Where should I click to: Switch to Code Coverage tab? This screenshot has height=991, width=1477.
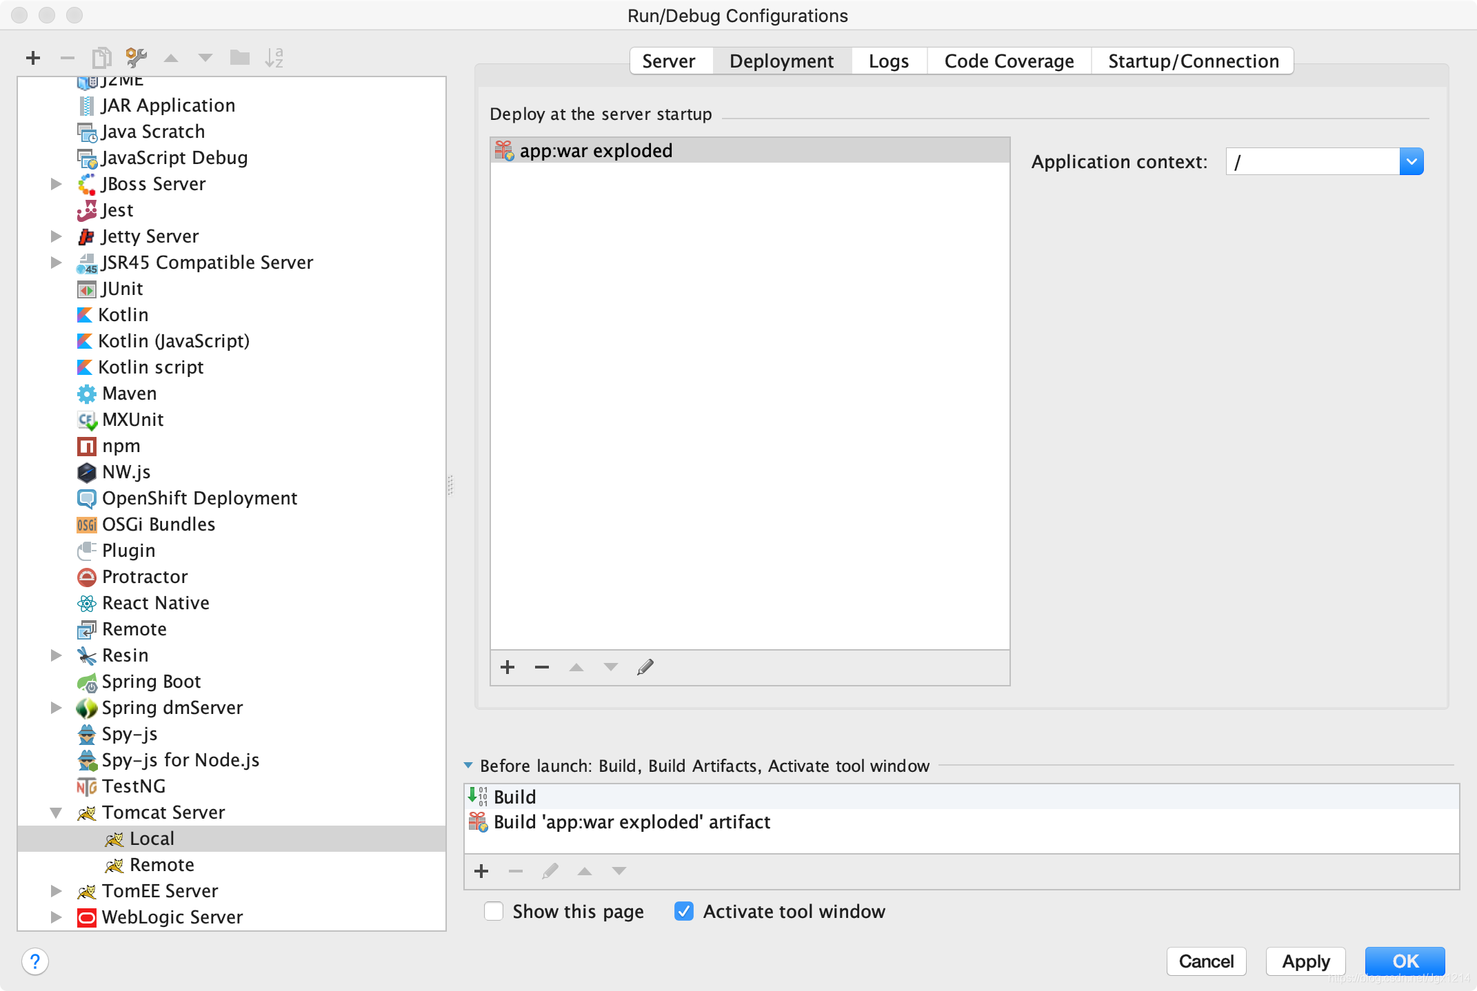[1009, 61]
